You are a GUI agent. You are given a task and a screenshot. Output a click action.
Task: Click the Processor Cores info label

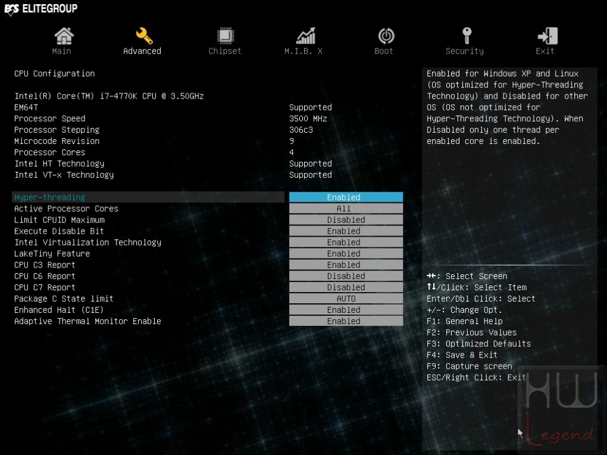(49, 152)
